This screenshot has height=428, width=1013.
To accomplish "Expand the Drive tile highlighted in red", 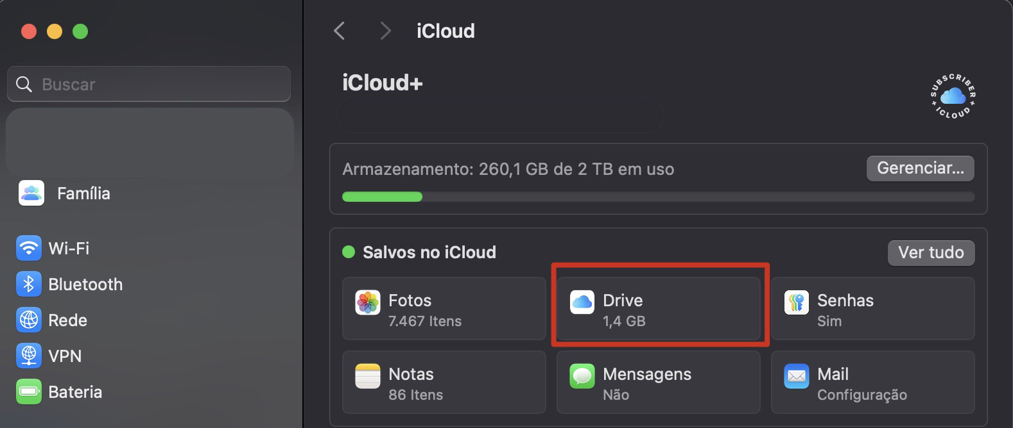I will point(659,308).
